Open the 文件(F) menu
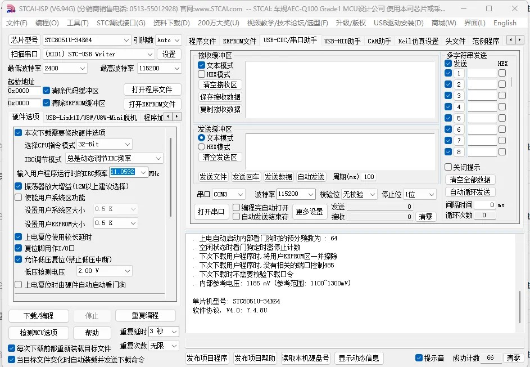Viewport: 530px width, 367px height. pyautogui.click(x=17, y=23)
